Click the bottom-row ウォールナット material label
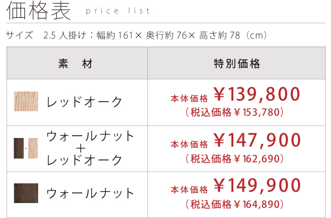This screenshot has height=218, width=331. pos(90,194)
